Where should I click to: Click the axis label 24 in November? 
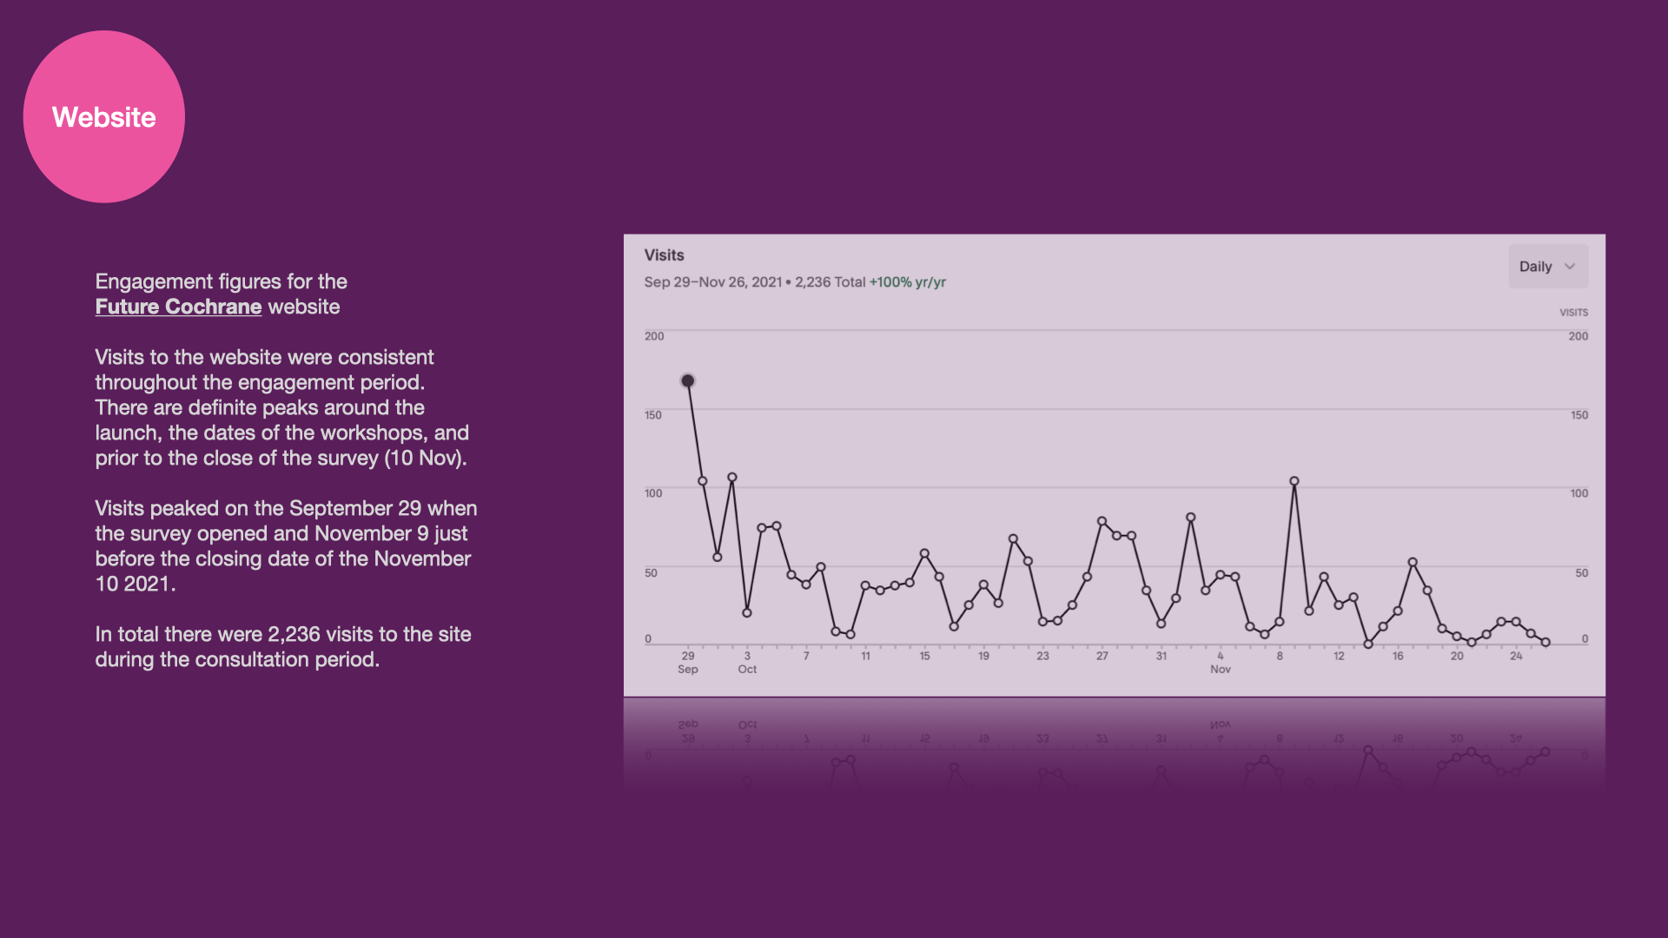coord(1516,656)
